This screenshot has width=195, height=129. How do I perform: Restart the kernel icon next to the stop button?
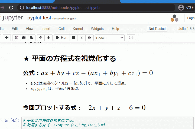pyautogui.click(x=81, y=38)
